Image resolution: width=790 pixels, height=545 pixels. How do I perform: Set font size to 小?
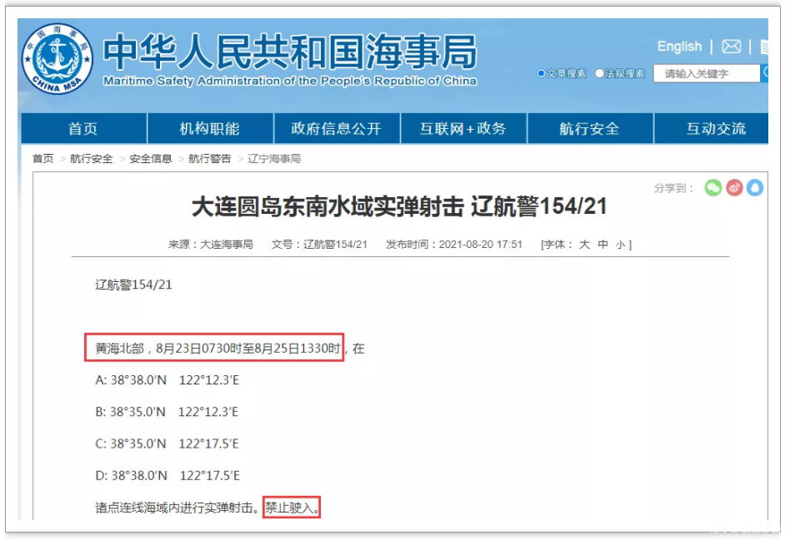click(620, 245)
